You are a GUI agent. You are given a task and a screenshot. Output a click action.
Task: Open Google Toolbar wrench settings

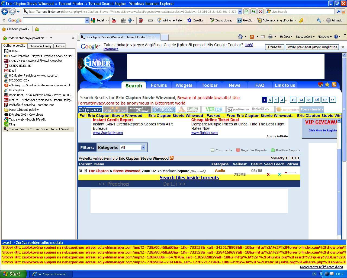pyautogui.click(x=319, y=20)
